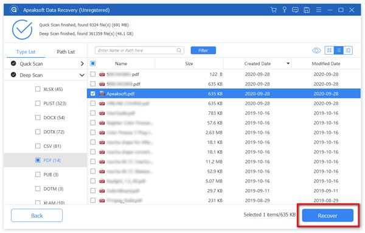Image resolution: width=365 pixels, height=233 pixels.
Task: Select the Apeaksoft.pdf file name
Action: coord(120,94)
